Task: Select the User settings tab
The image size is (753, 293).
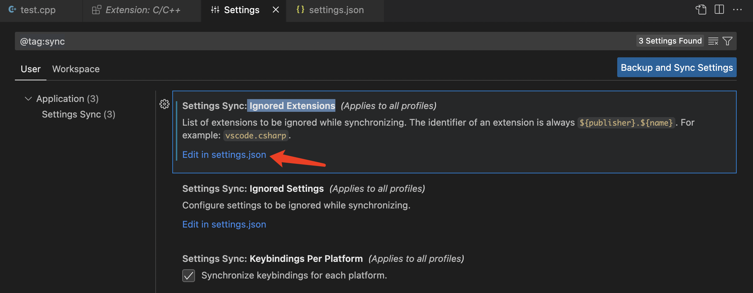Action: click(x=30, y=69)
